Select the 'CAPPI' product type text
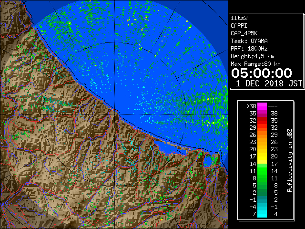The image size is (305, 229). 239,26
